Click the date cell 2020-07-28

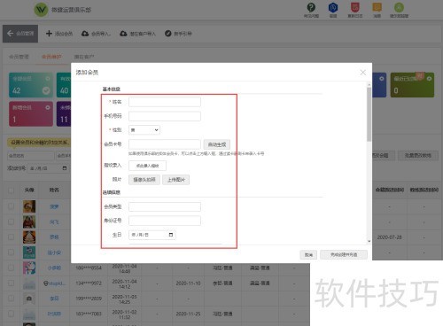(389, 237)
